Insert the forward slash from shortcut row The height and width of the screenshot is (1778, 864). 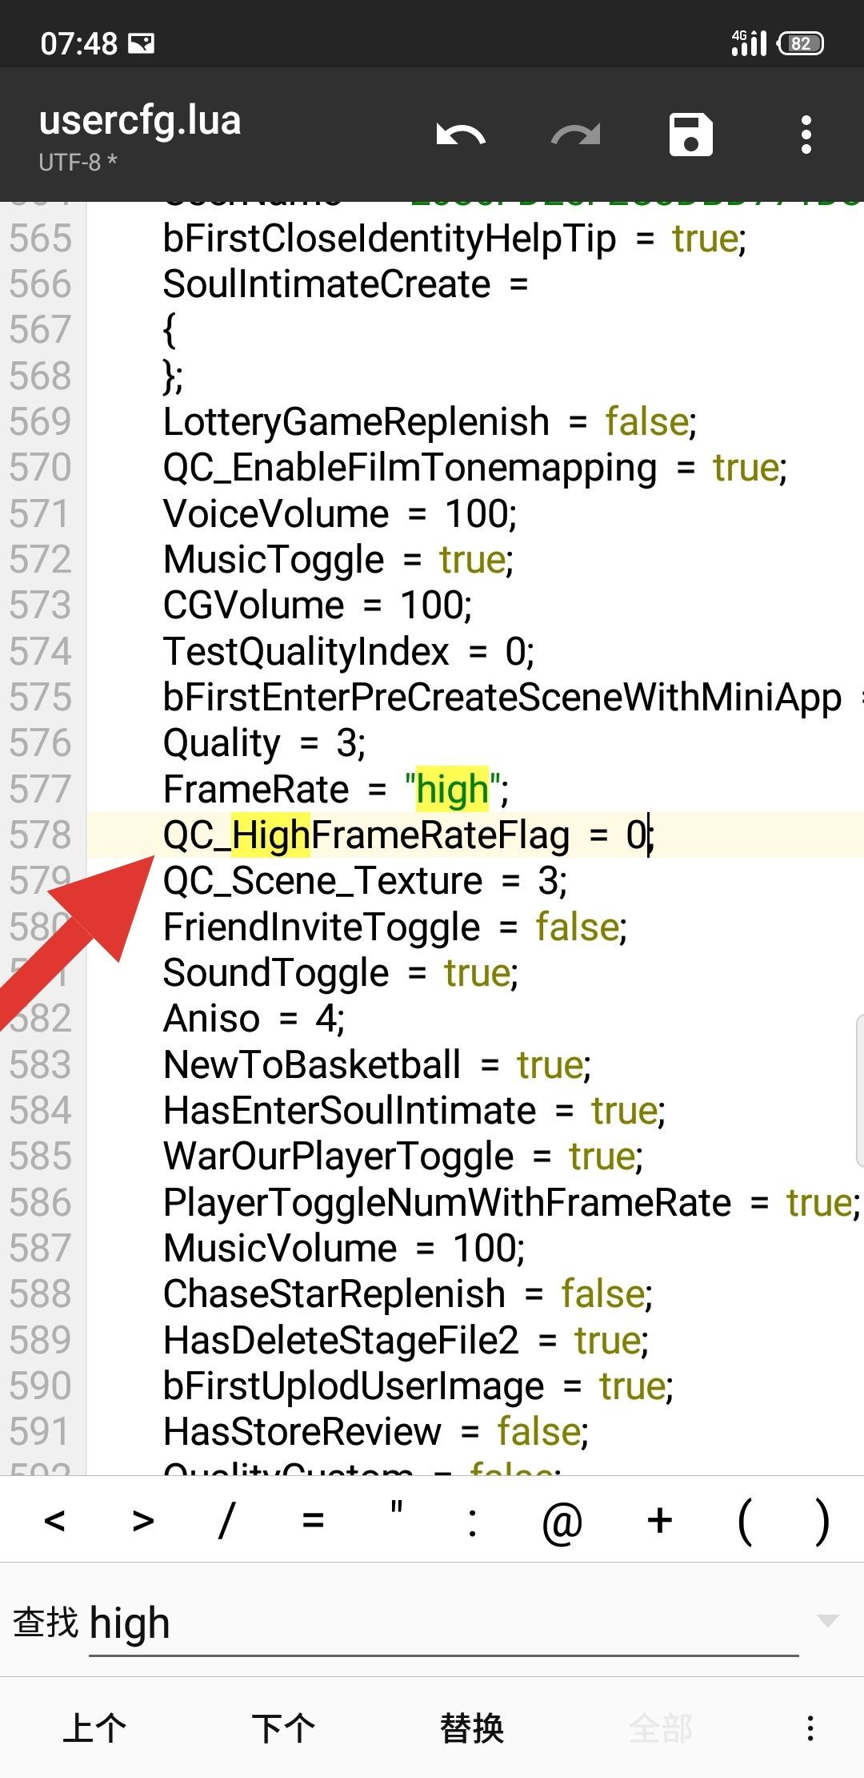click(226, 1520)
